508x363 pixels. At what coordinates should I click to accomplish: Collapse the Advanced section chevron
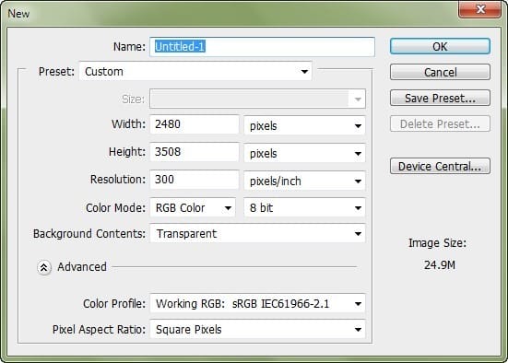point(44,267)
